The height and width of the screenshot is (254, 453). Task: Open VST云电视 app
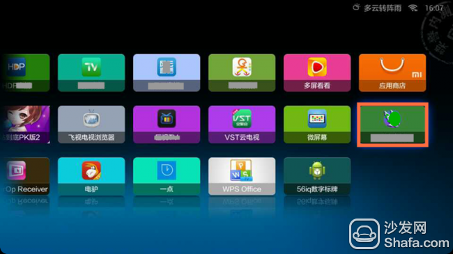(x=242, y=125)
